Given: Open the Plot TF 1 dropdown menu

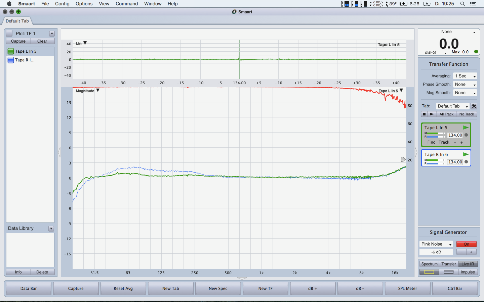Looking at the screenshot, I should click(52, 34).
